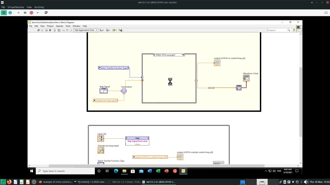This screenshot has width=330, height=185.
Task: Open the Project menu
Action: (50, 26)
